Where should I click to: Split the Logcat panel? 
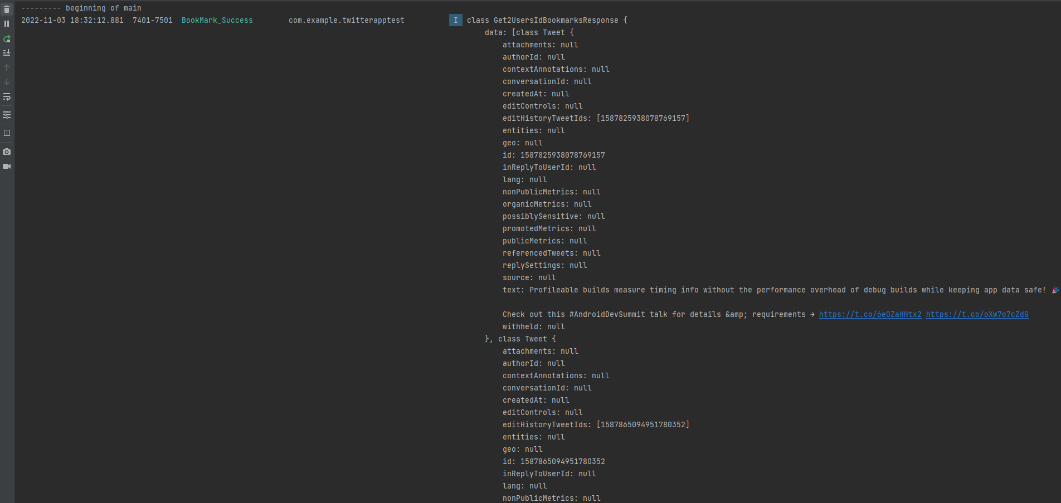[7, 133]
